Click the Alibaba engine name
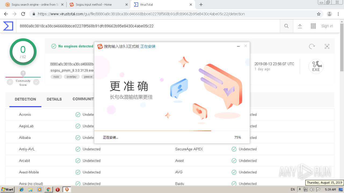The width and height of the screenshot is (344, 193). click(25, 138)
